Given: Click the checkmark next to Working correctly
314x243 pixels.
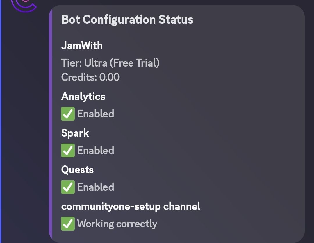Looking at the screenshot, I should (x=68, y=224).
